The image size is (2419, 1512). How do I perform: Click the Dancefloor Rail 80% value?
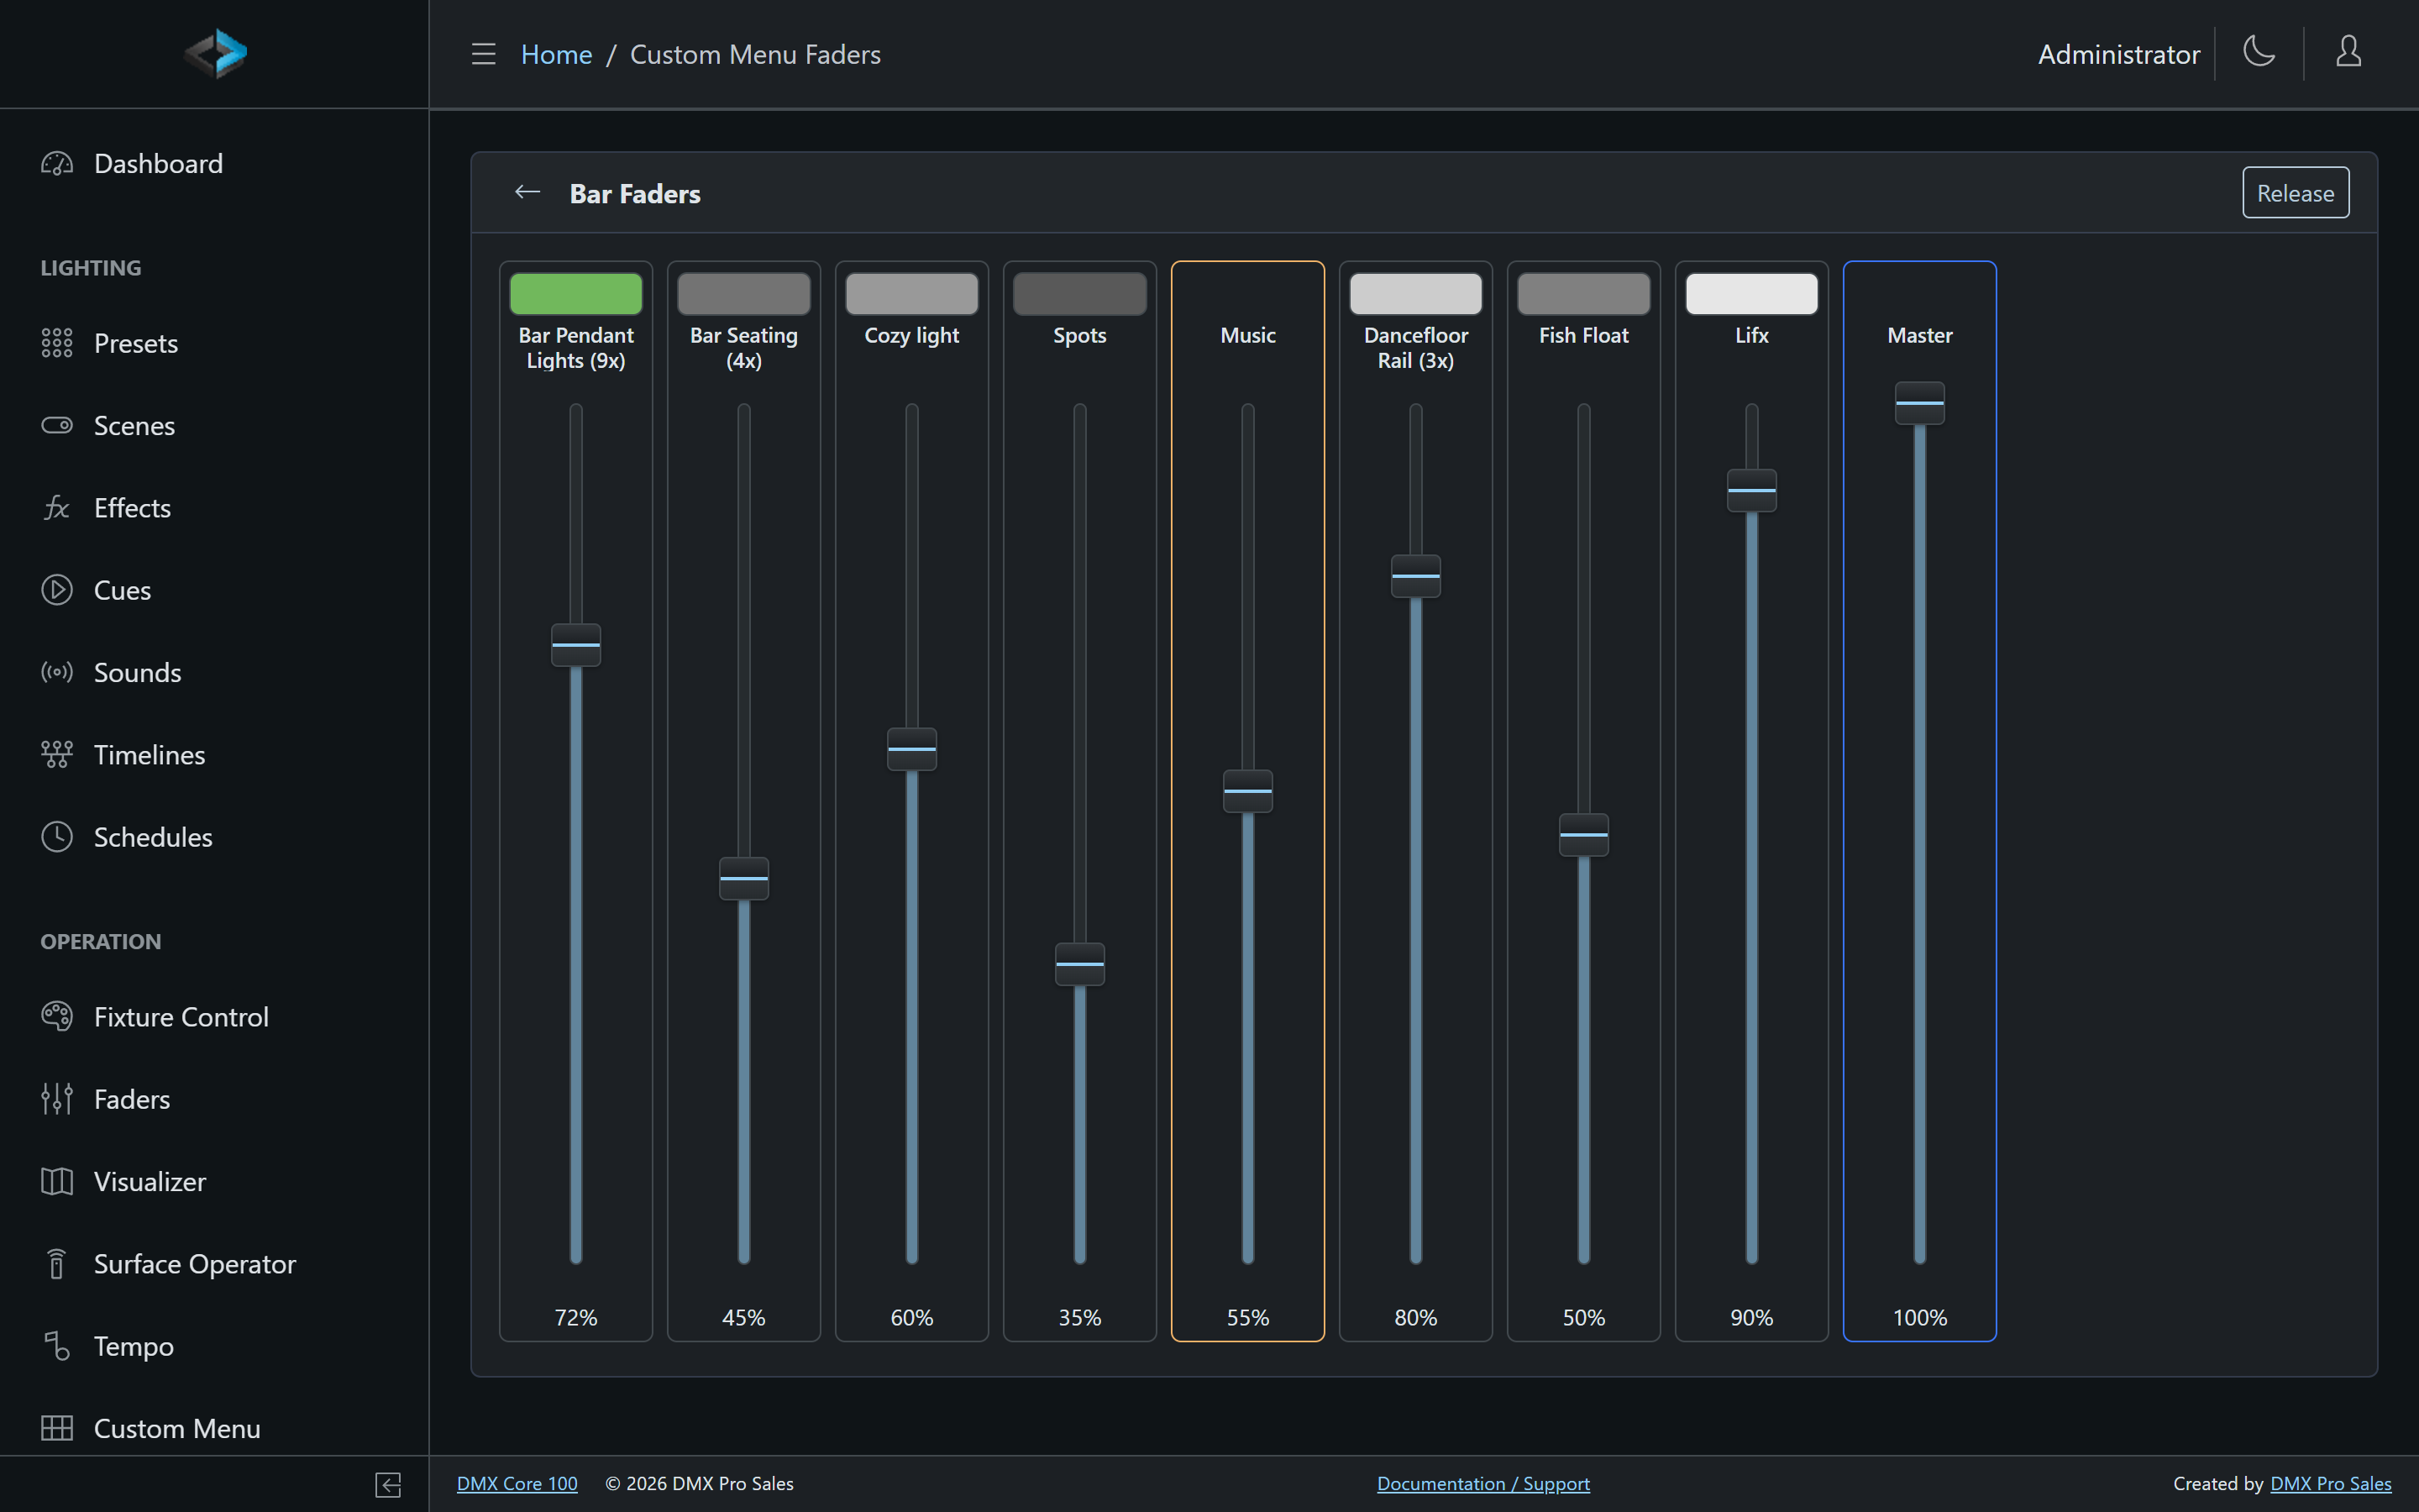tap(1415, 1317)
